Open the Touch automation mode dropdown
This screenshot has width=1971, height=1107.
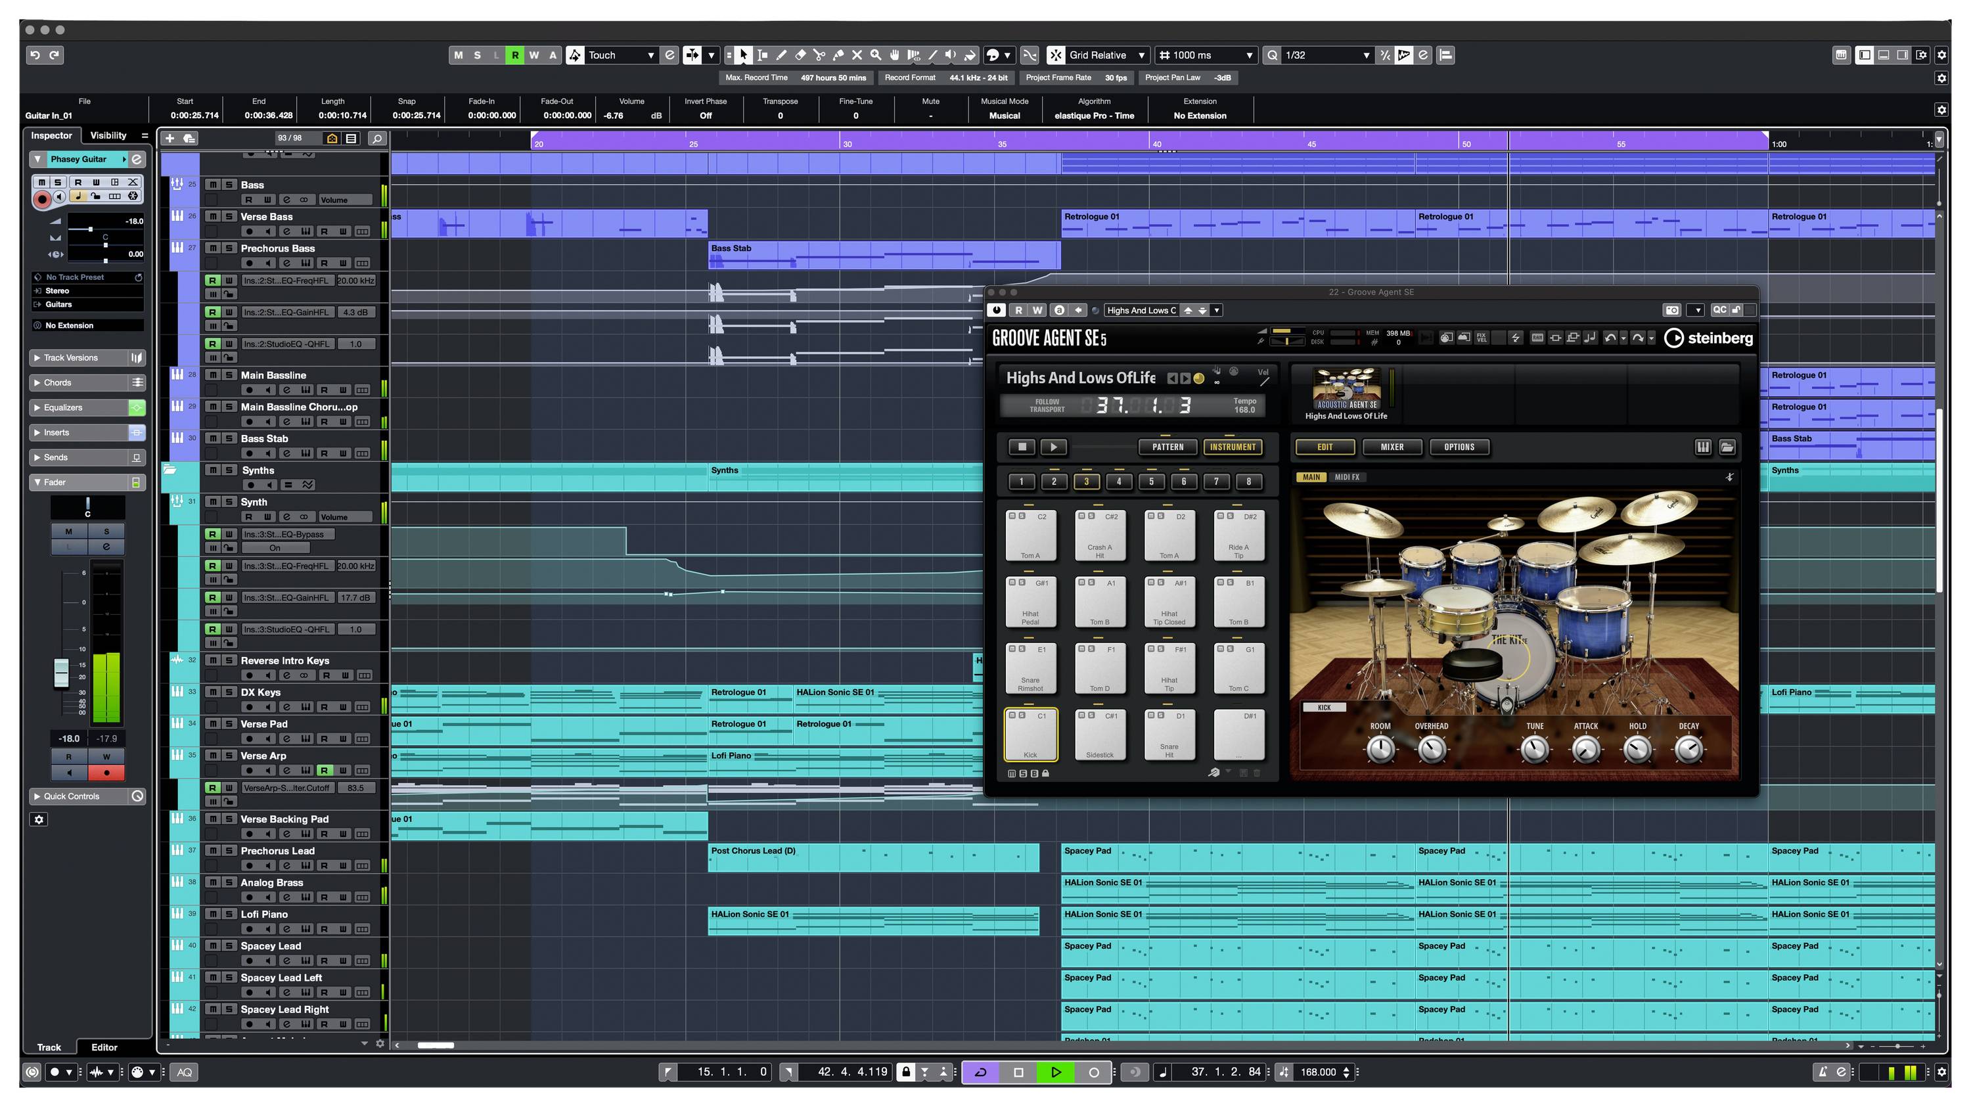650,55
